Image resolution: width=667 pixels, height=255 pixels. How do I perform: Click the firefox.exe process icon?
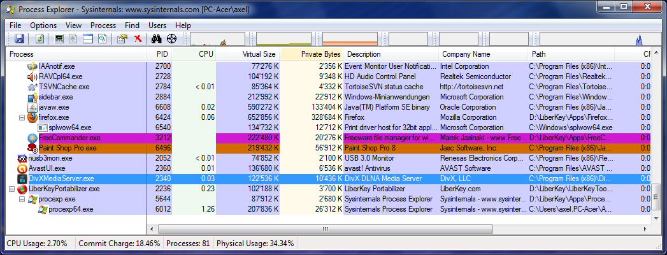[x=32, y=117]
